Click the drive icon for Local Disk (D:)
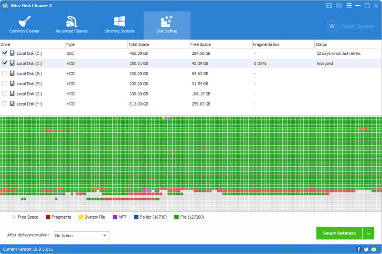This screenshot has width=382, height=254. pos(12,63)
